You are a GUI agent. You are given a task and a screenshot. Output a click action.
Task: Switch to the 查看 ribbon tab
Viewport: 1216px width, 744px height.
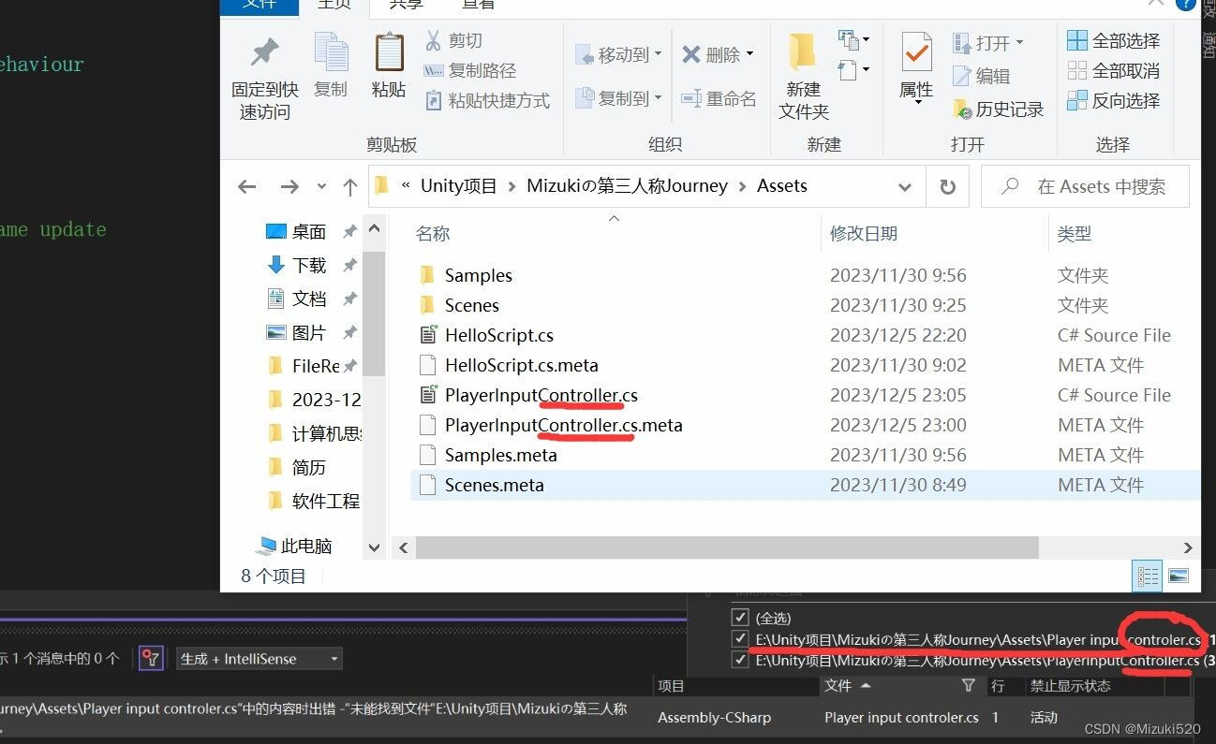pos(480,6)
